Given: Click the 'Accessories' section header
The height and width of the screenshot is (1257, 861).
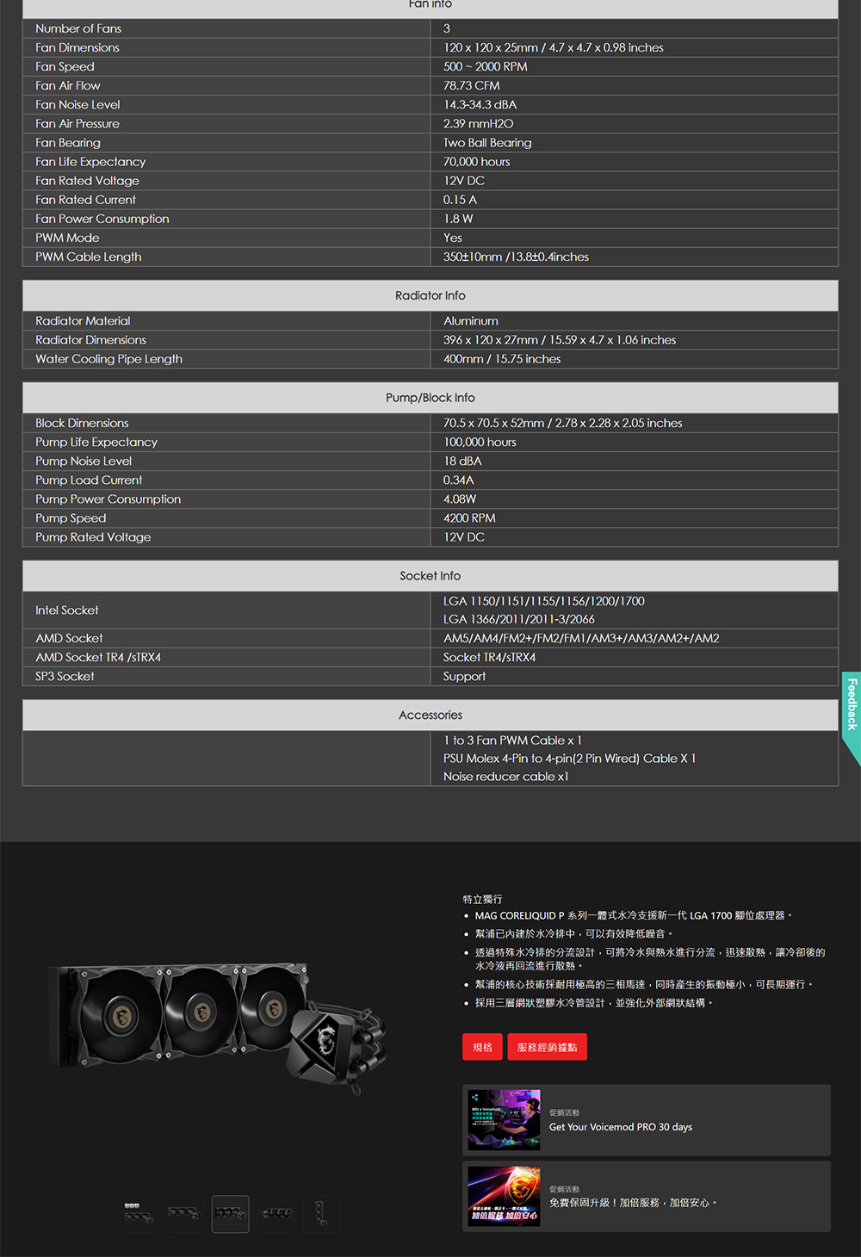Looking at the screenshot, I should pos(430,715).
